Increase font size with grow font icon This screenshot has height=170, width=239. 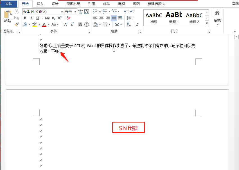click(x=66, y=24)
